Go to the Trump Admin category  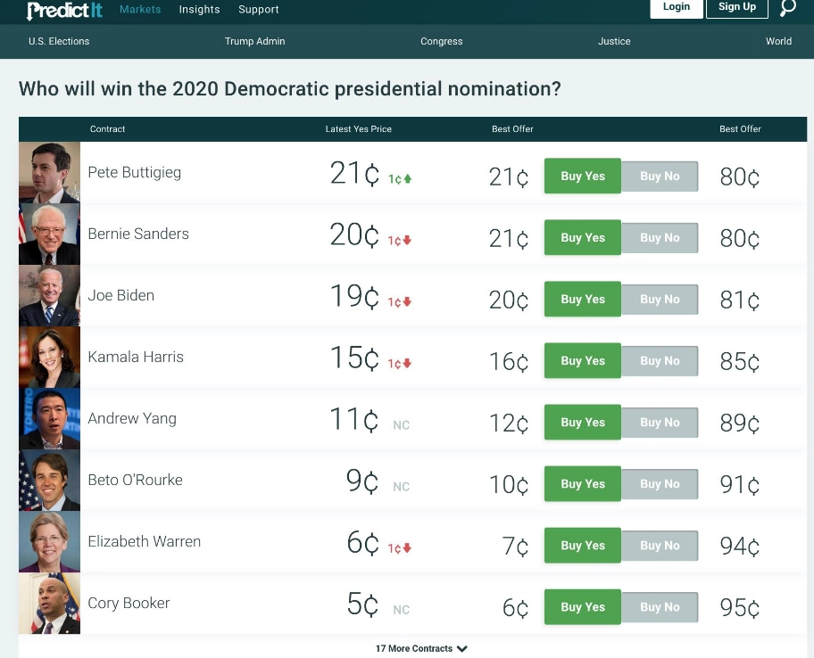(255, 41)
